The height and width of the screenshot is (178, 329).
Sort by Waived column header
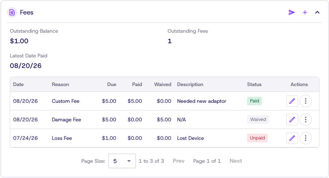[162, 84]
